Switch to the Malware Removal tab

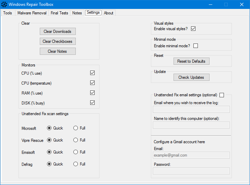click(x=32, y=13)
